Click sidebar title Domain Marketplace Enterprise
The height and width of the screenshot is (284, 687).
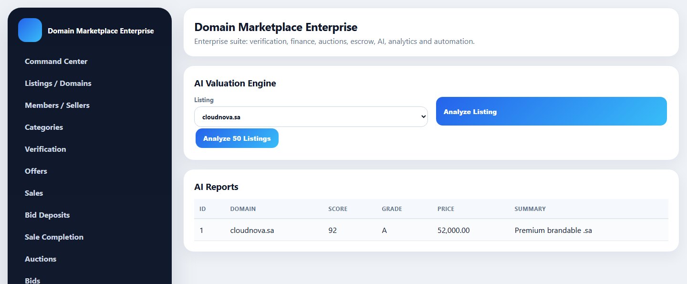(101, 31)
